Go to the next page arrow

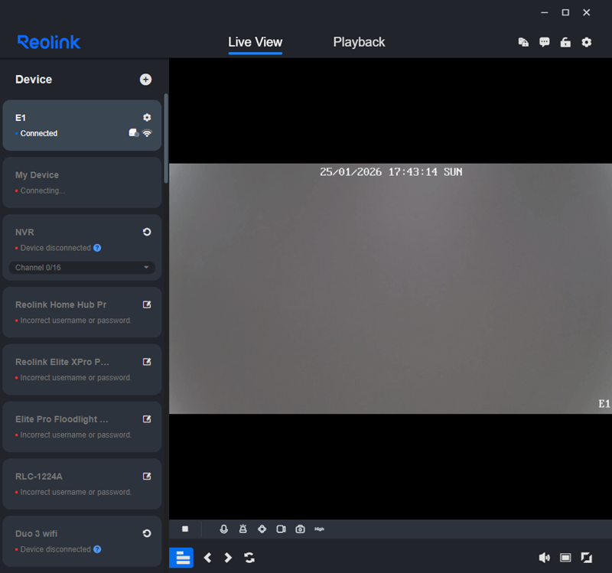[228, 558]
